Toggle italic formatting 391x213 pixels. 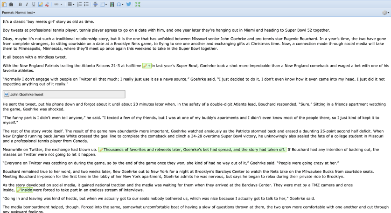click(x=27, y=4)
